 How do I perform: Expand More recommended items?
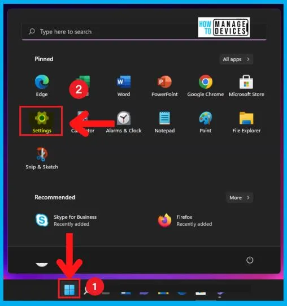pyautogui.click(x=240, y=198)
